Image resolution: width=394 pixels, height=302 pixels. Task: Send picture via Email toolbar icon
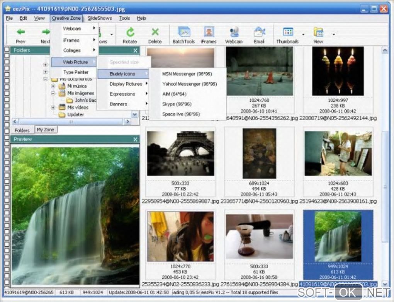pyautogui.click(x=259, y=32)
